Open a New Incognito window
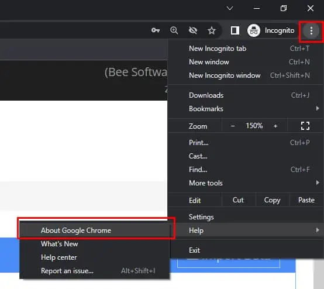Screen dimensions: 324x289 [x=246, y=75]
